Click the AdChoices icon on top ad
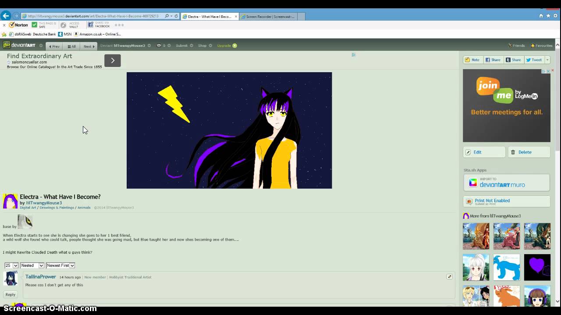The height and width of the screenshot is (315, 561). pos(353,55)
